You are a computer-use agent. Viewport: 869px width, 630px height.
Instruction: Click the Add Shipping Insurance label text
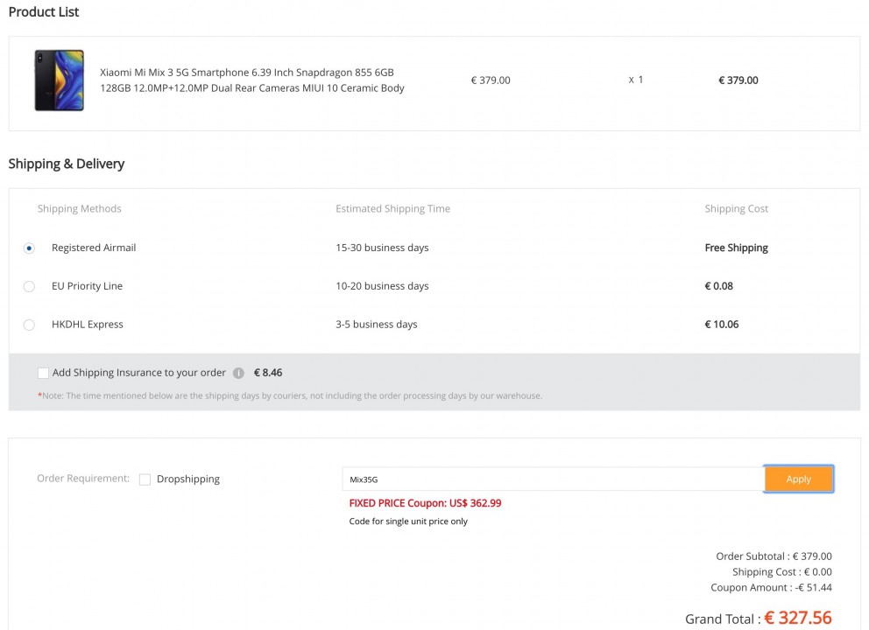[139, 373]
